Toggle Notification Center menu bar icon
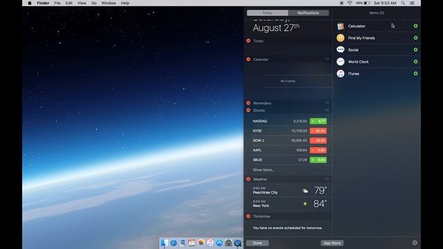This screenshot has height=249, width=443. [x=413, y=3]
